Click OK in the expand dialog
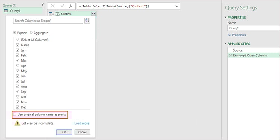280x140 pixels. (x=64, y=132)
